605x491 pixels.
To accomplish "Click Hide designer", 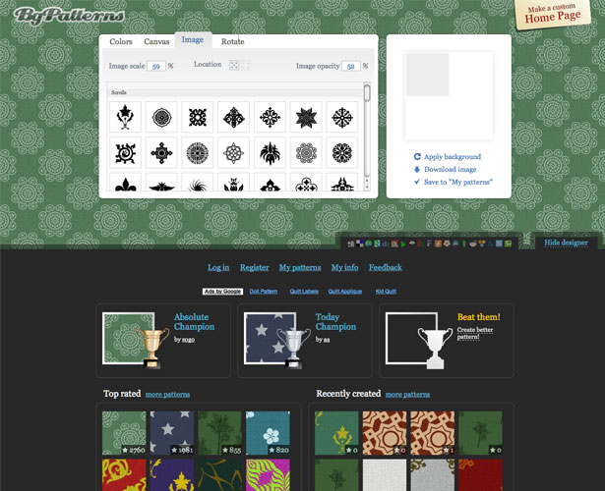I will coord(566,243).
